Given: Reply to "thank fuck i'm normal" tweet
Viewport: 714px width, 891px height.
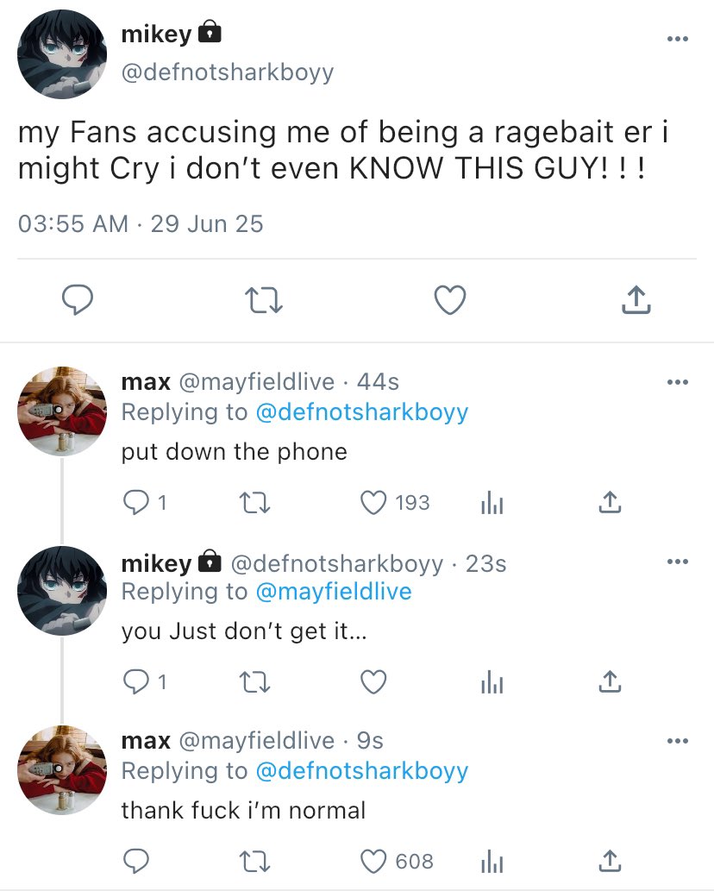Looking at the screenshot, I should coord(135,861).
